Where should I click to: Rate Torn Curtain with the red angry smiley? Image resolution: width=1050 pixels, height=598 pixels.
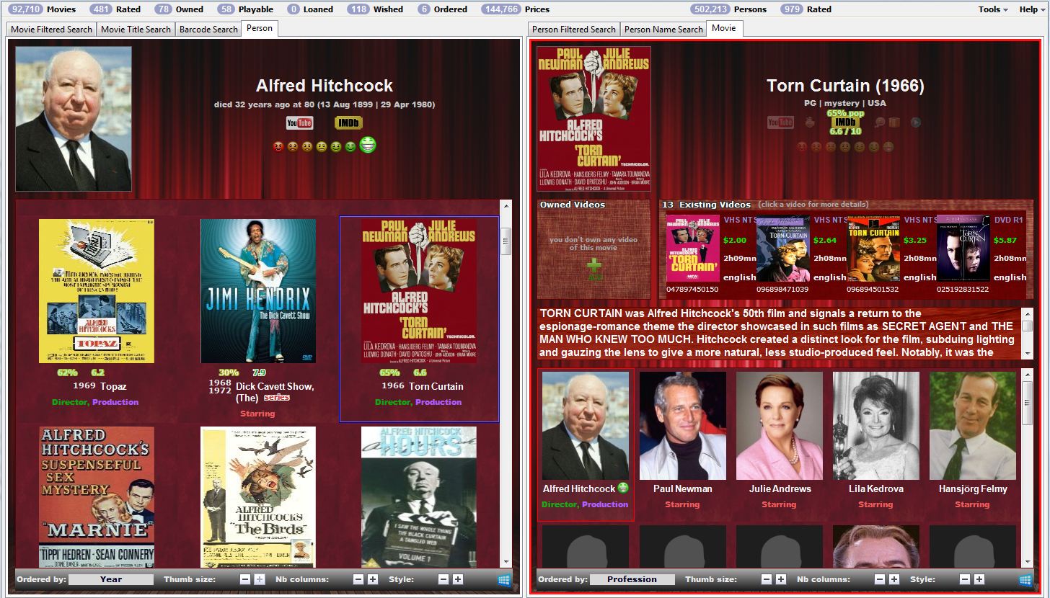click(x=802, y=147)
